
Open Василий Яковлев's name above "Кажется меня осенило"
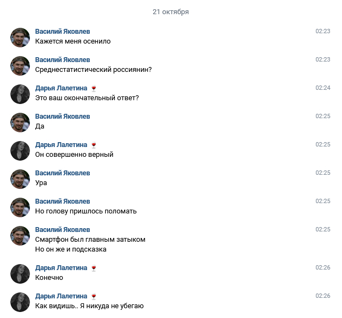tap(63, 32)
